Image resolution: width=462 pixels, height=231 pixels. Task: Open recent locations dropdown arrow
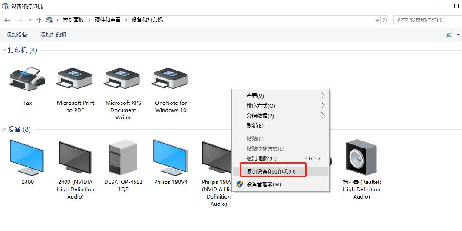30,20
